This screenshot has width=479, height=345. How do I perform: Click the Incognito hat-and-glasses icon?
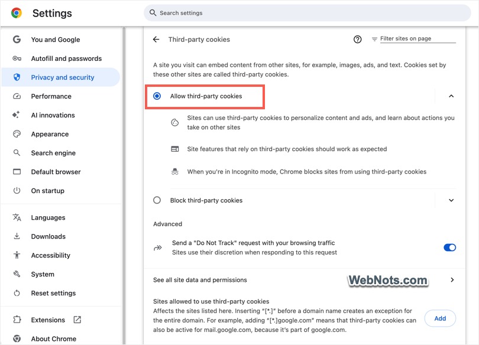click(174, 171)
